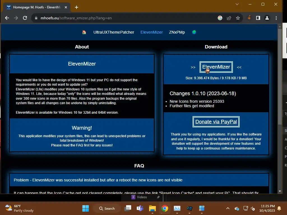The height and width of the screenshot is (215, 287).
Task: Click the orange download extension icon
Action: [249, 18]
